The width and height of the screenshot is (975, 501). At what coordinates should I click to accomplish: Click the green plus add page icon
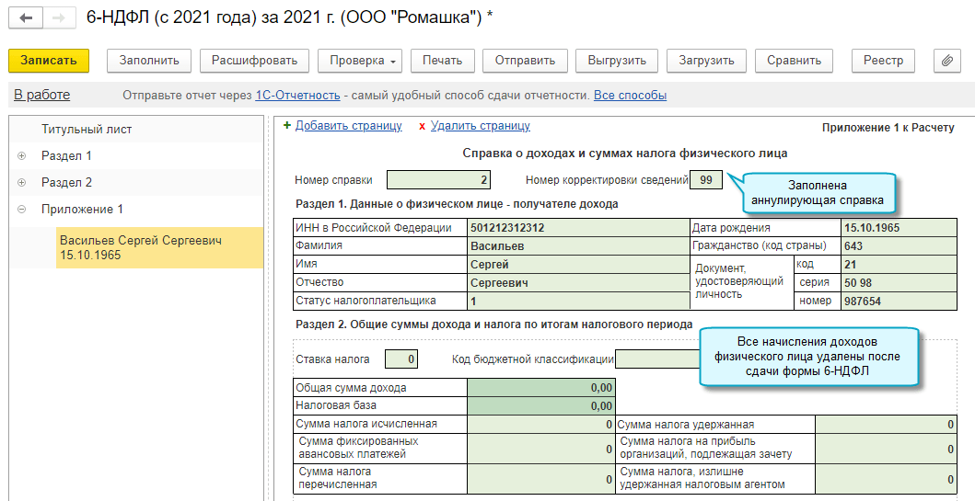coord(287,127)
